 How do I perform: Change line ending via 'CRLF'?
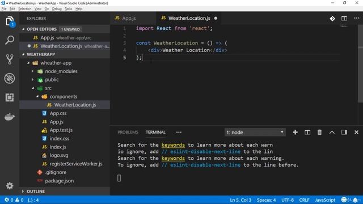point(304,200)
